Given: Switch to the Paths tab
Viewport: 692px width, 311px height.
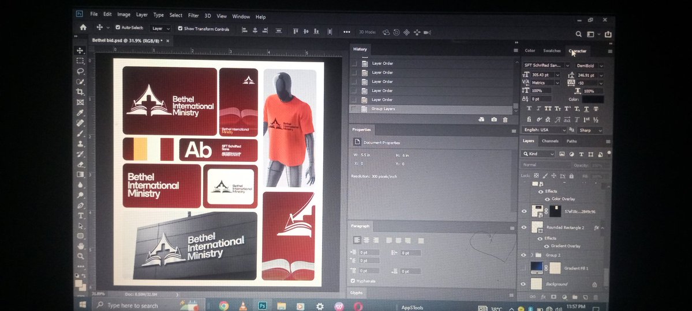Looking at the screenshot, I should [571, 142].
